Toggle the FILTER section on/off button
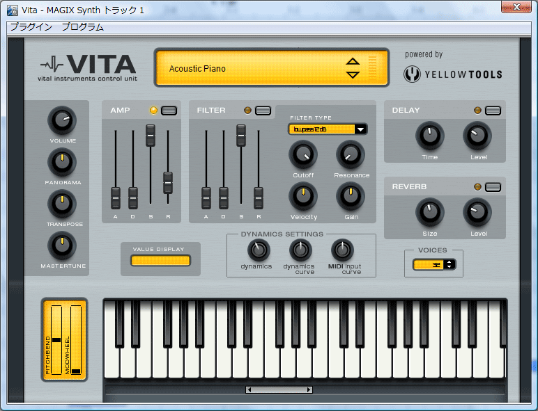The height and width of the screenshot is (411, 538). (x=263, y=111)
